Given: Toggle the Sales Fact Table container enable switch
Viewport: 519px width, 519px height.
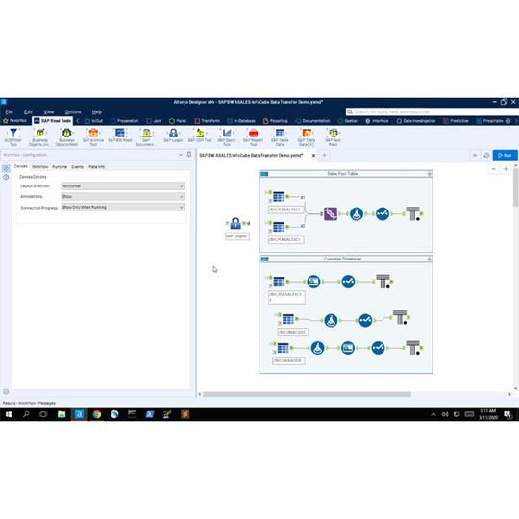Looking at the screenshot, I should point(264,174).
